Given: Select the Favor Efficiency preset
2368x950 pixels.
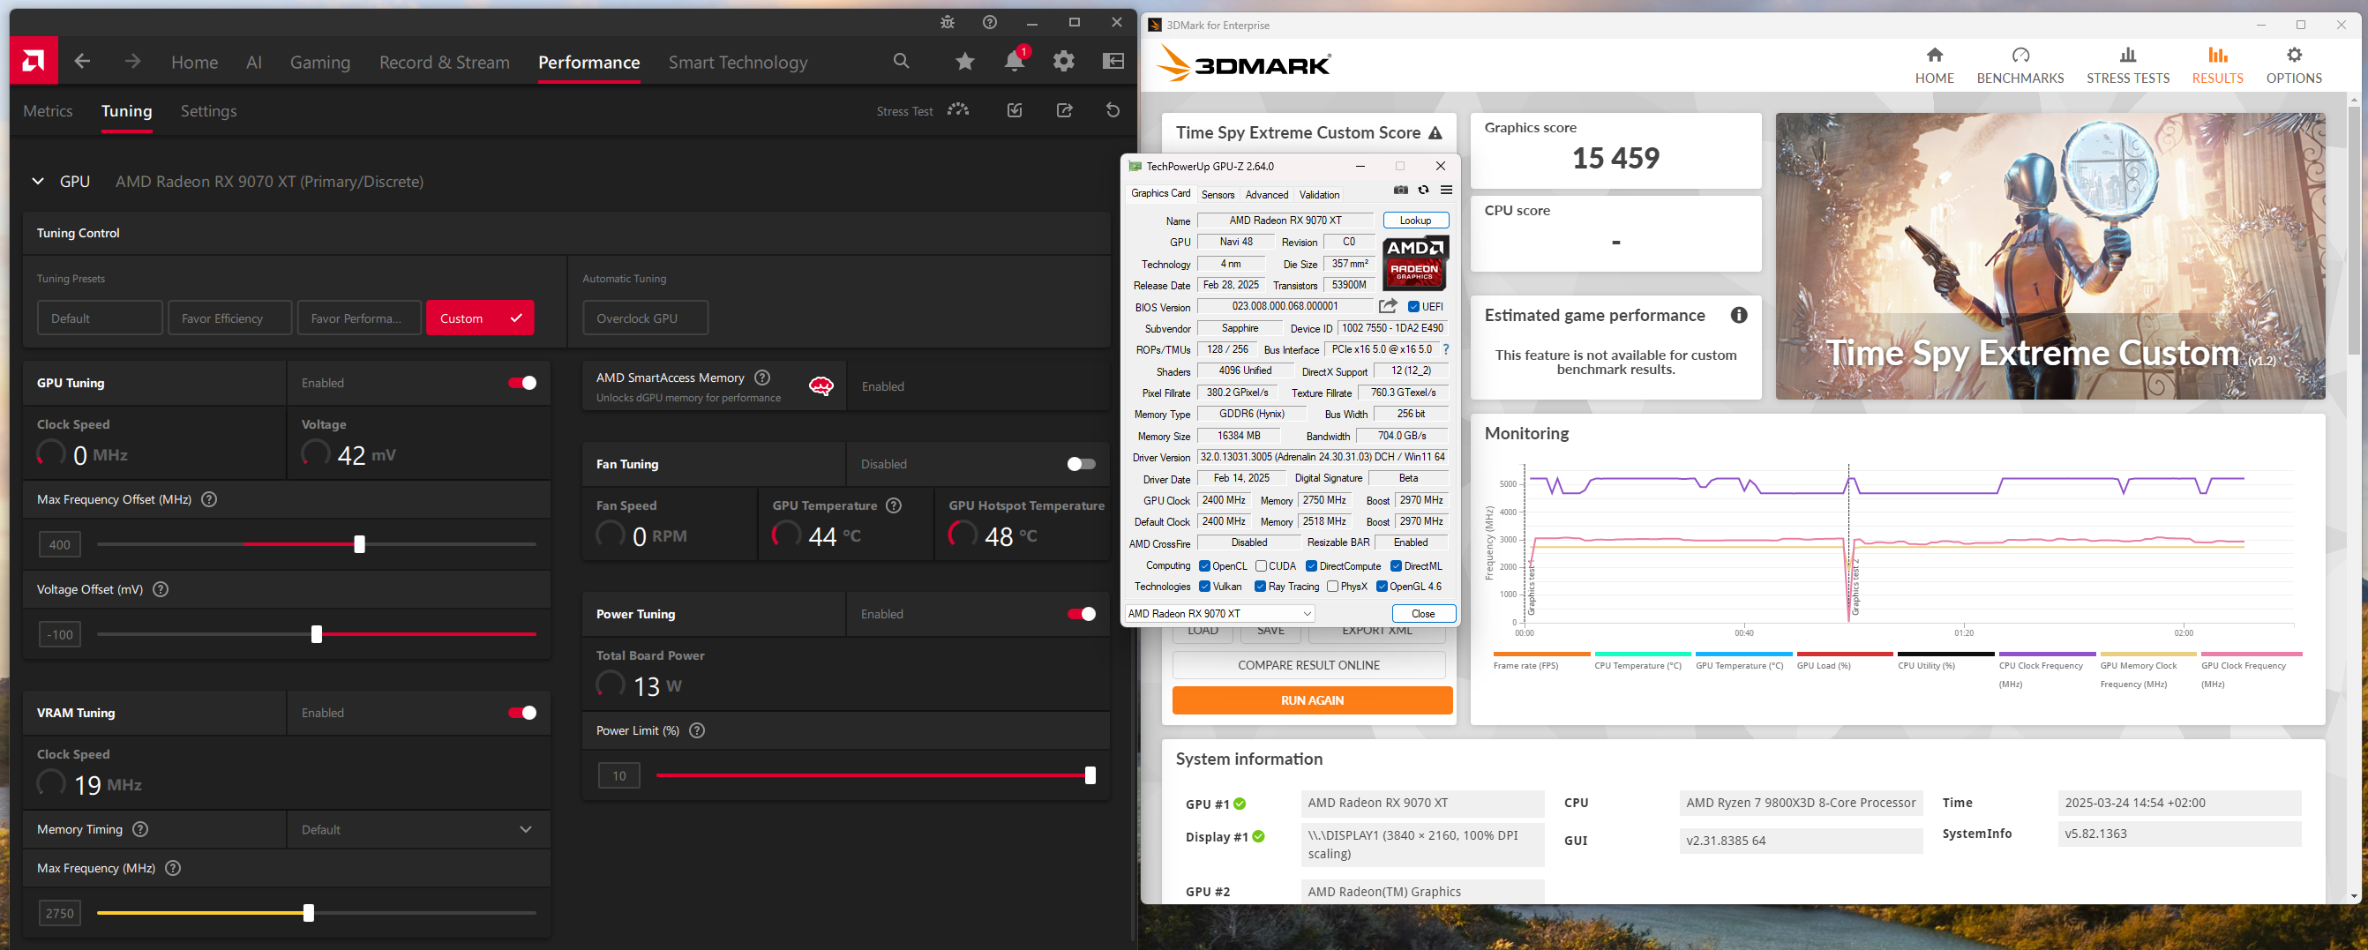Looking at the screenshot, I should coord(229,318).
